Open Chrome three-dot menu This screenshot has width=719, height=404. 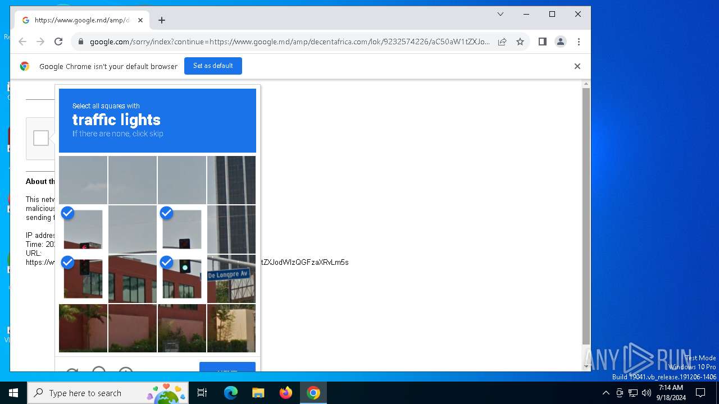click(579, 42)
